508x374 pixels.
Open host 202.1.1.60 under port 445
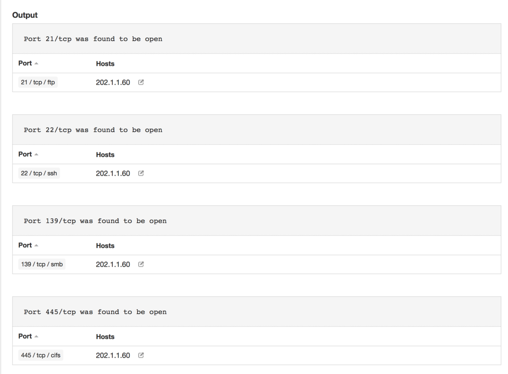pyautogui.click(x=113, y=355)
